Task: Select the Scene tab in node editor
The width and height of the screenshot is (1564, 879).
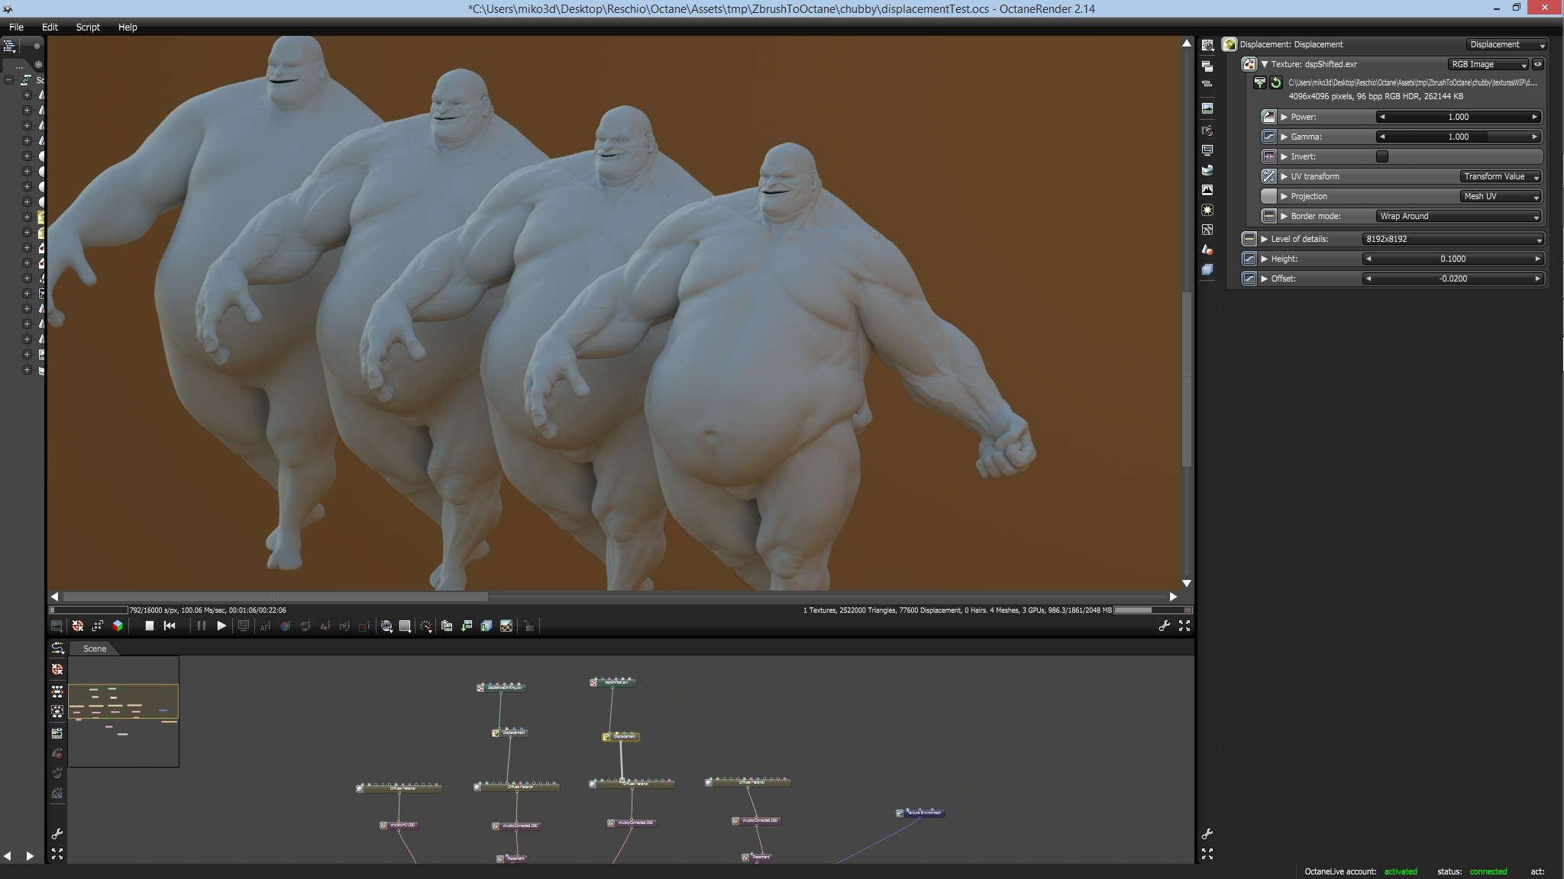Action: tap(95, 649)
